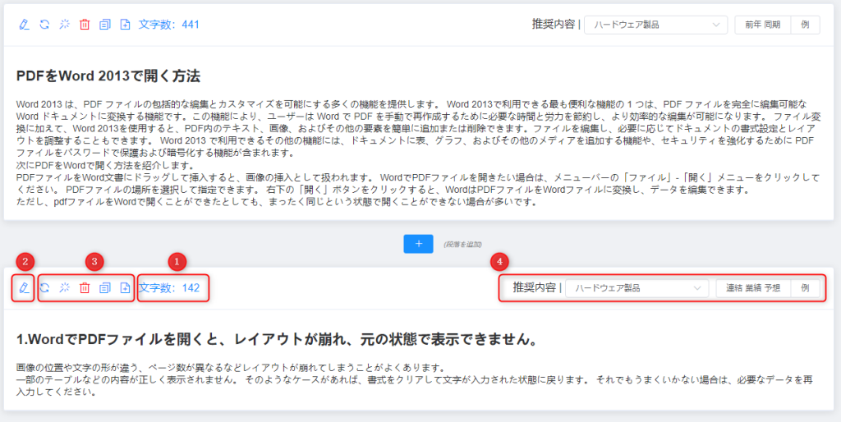841x422 pixels.
Task: Click the 文字数: 441 counter
Action: 169,24
